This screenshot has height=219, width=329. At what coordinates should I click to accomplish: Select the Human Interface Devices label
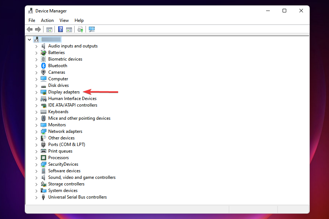click(72, 99)
